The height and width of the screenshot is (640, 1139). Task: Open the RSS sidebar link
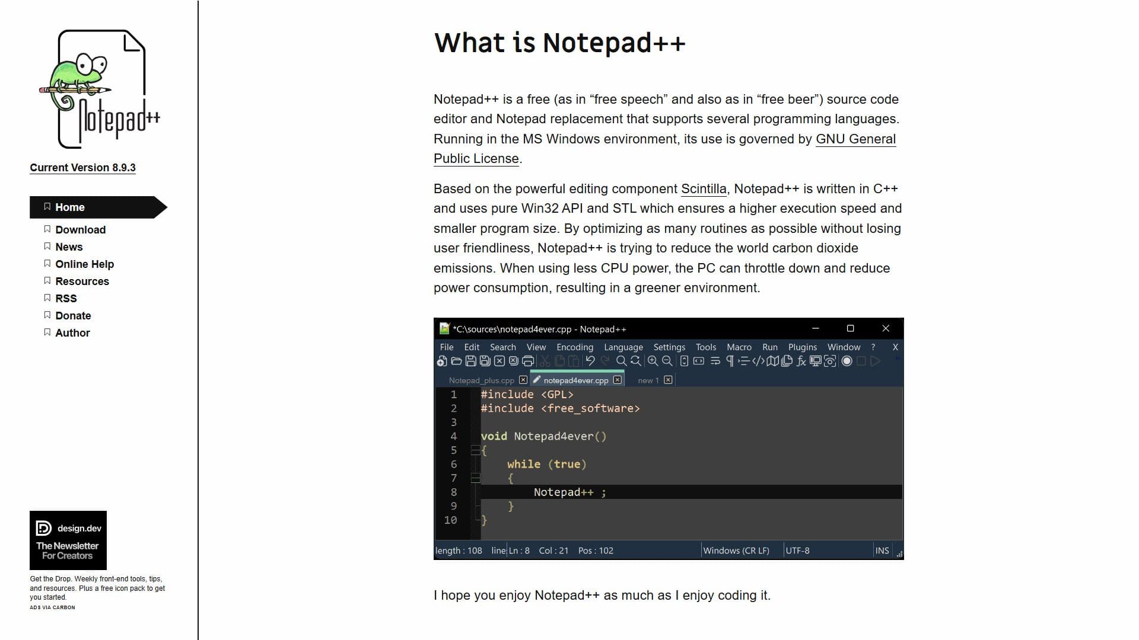point(66,299)
